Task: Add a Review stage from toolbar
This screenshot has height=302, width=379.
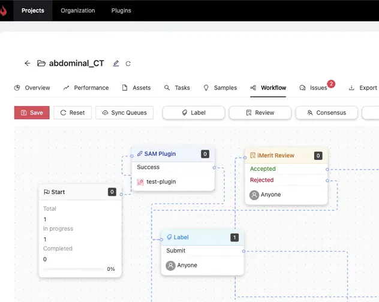Action: pyautogui.click(x=260, y=113)
